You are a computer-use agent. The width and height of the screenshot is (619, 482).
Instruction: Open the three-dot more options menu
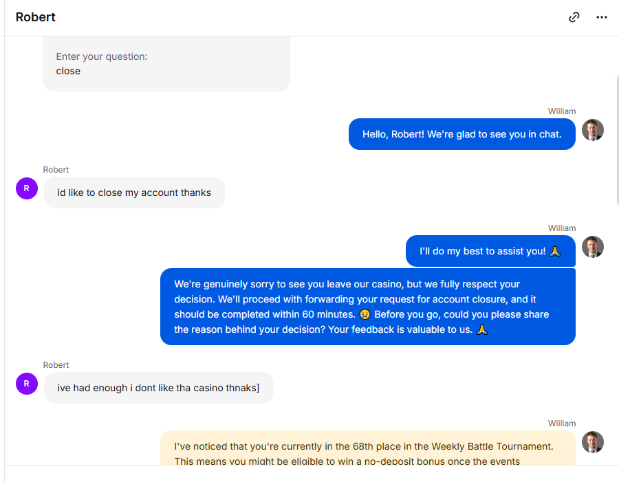602,17
